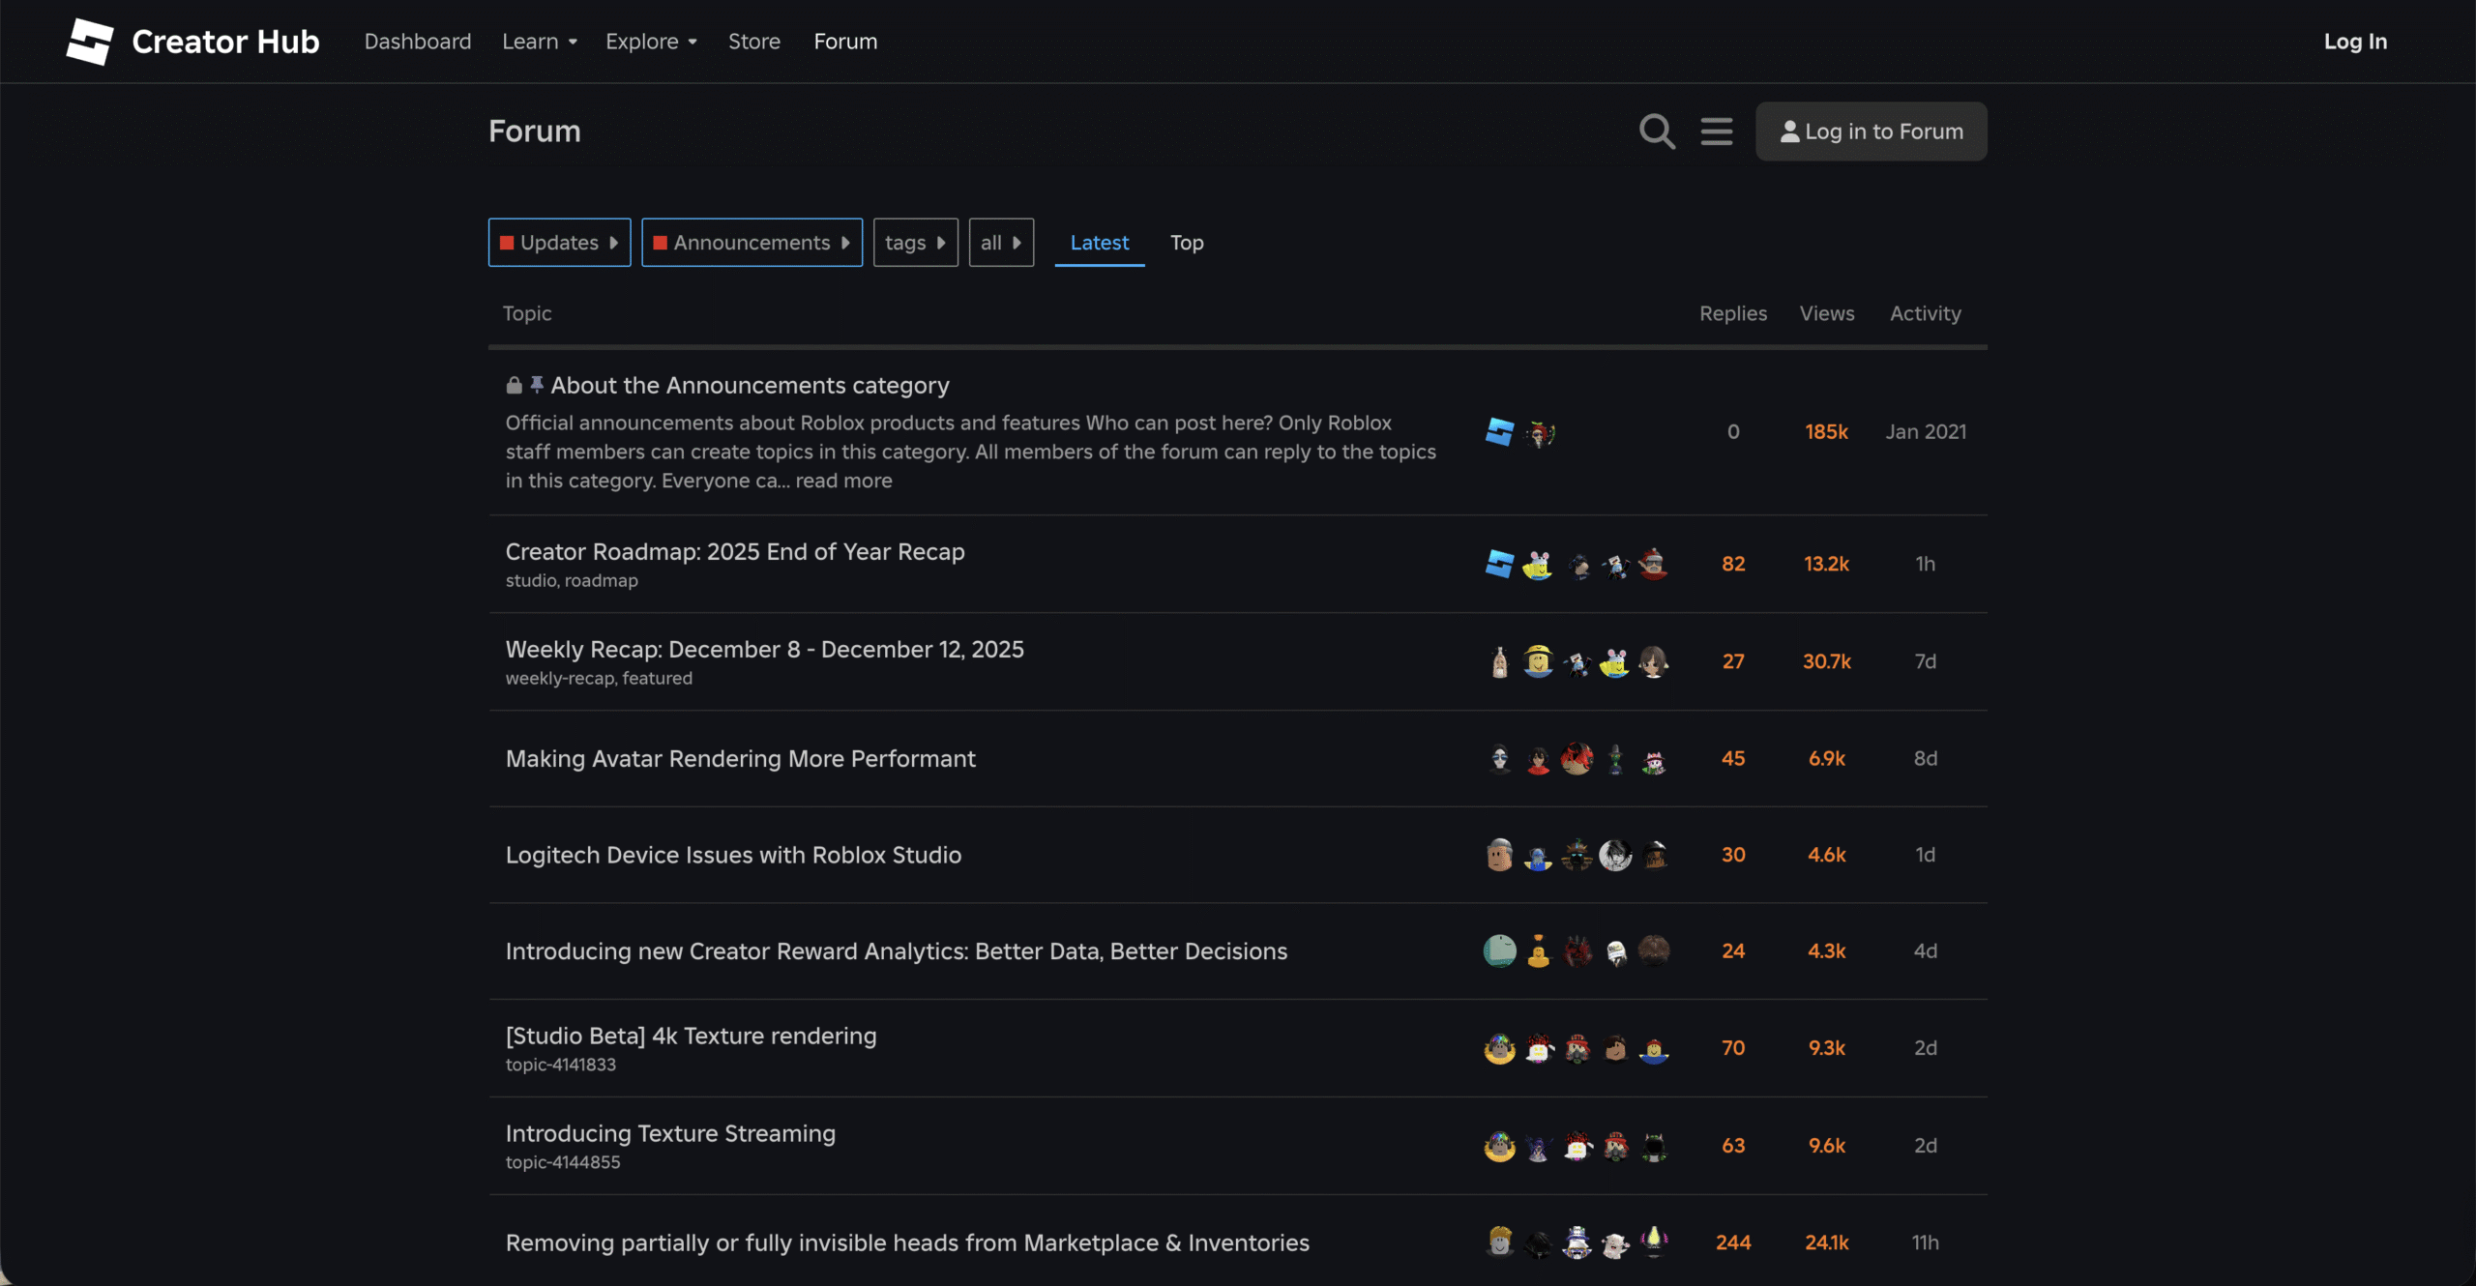Open Making Avatar Rendering More Performant topic
Viewport: 2476px width, 1286px height.
(x=740, y=759)
